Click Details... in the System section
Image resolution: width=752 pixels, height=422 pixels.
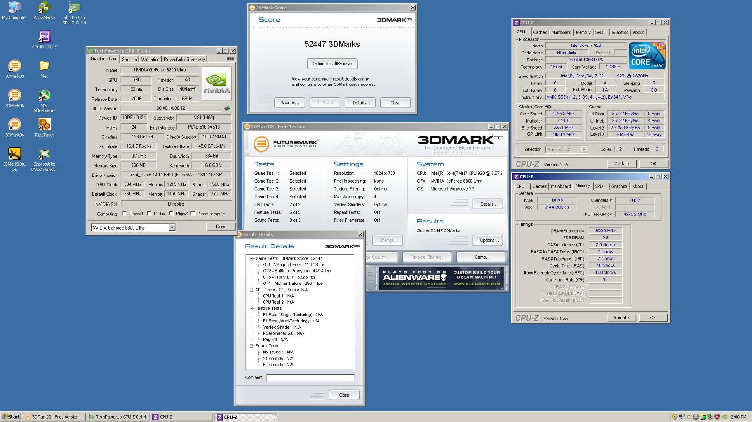click(x=489, y=204)
